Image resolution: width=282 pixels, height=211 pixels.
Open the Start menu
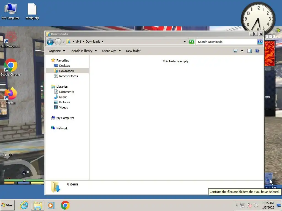(7, 205)
